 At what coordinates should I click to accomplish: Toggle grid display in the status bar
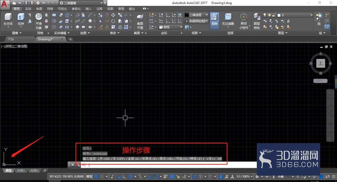[96, 177]
